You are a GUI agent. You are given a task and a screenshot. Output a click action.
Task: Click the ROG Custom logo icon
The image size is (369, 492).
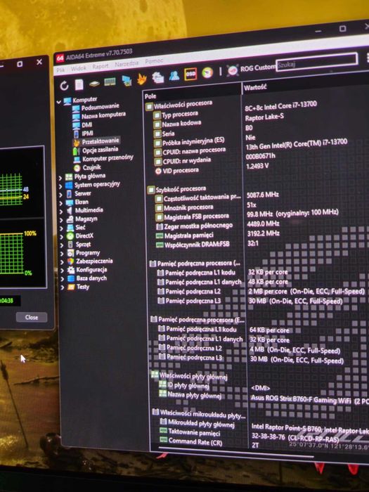click(233, 70)
